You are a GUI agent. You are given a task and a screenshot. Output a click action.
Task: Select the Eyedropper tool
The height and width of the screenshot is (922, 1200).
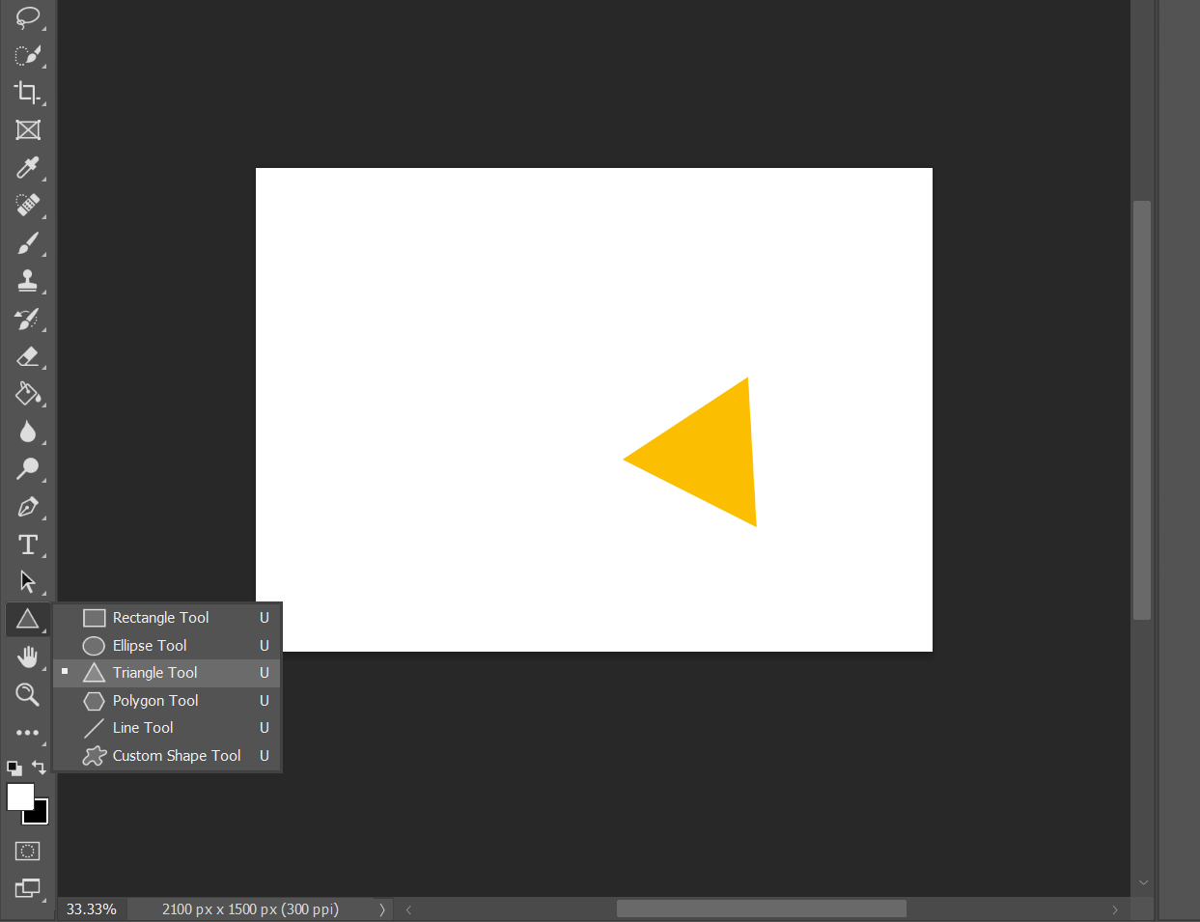click(x=28, y=168)
